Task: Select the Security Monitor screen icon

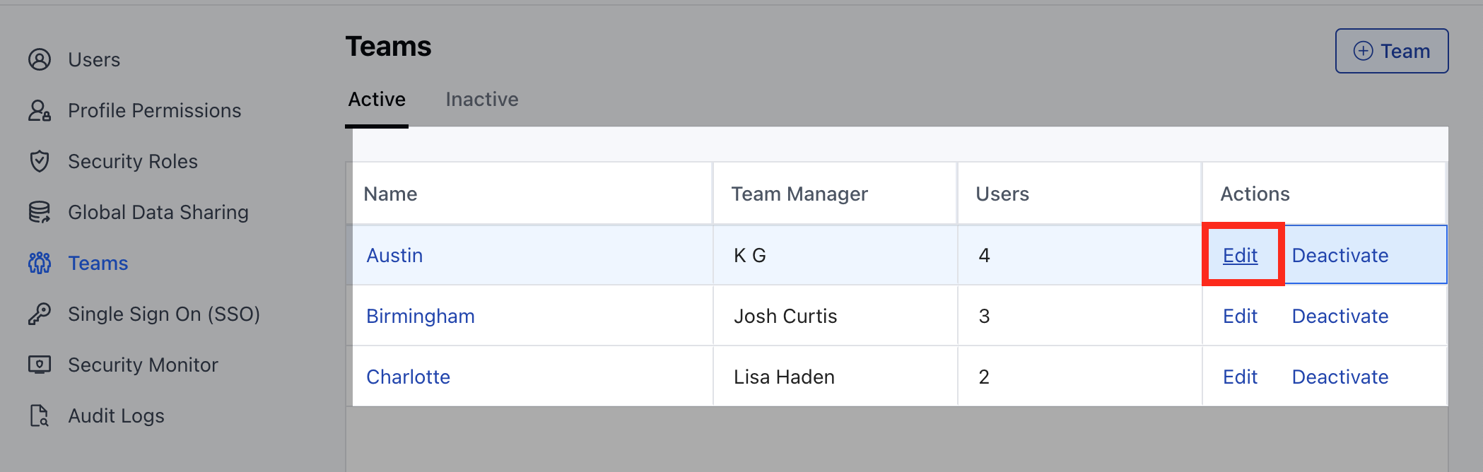Action: pos(40,364)
